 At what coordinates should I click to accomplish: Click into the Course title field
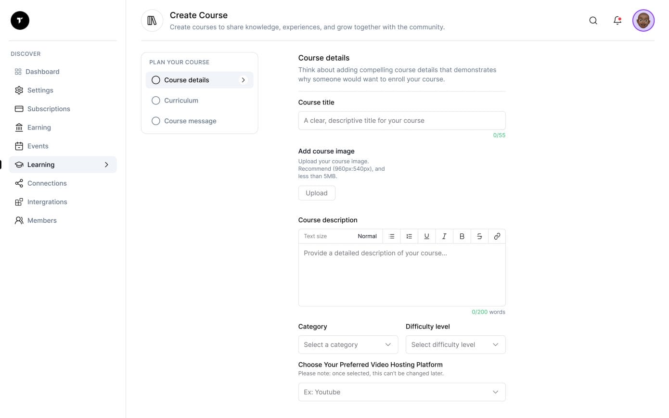pyautogui.click(x=401, y=121)
